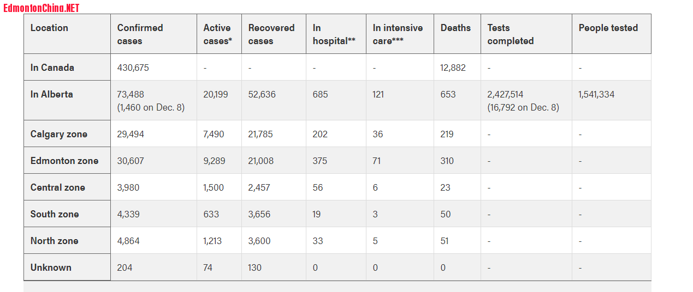693x292 pixels.
Task: Select Edmonton zone confirmed cases 30,607
Action: point(131,161)
